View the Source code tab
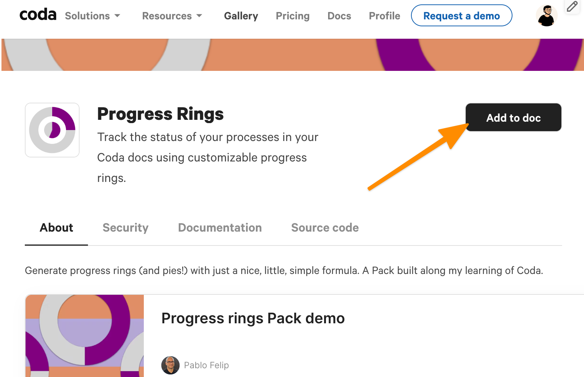Viewport: 584px width, 377px height. 325,228
